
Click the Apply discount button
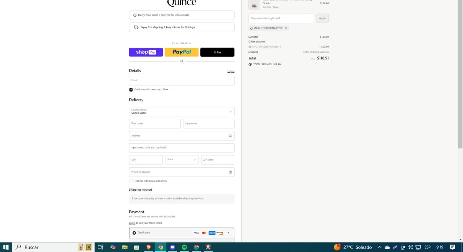pyautogui.click(x=323, y=18)
